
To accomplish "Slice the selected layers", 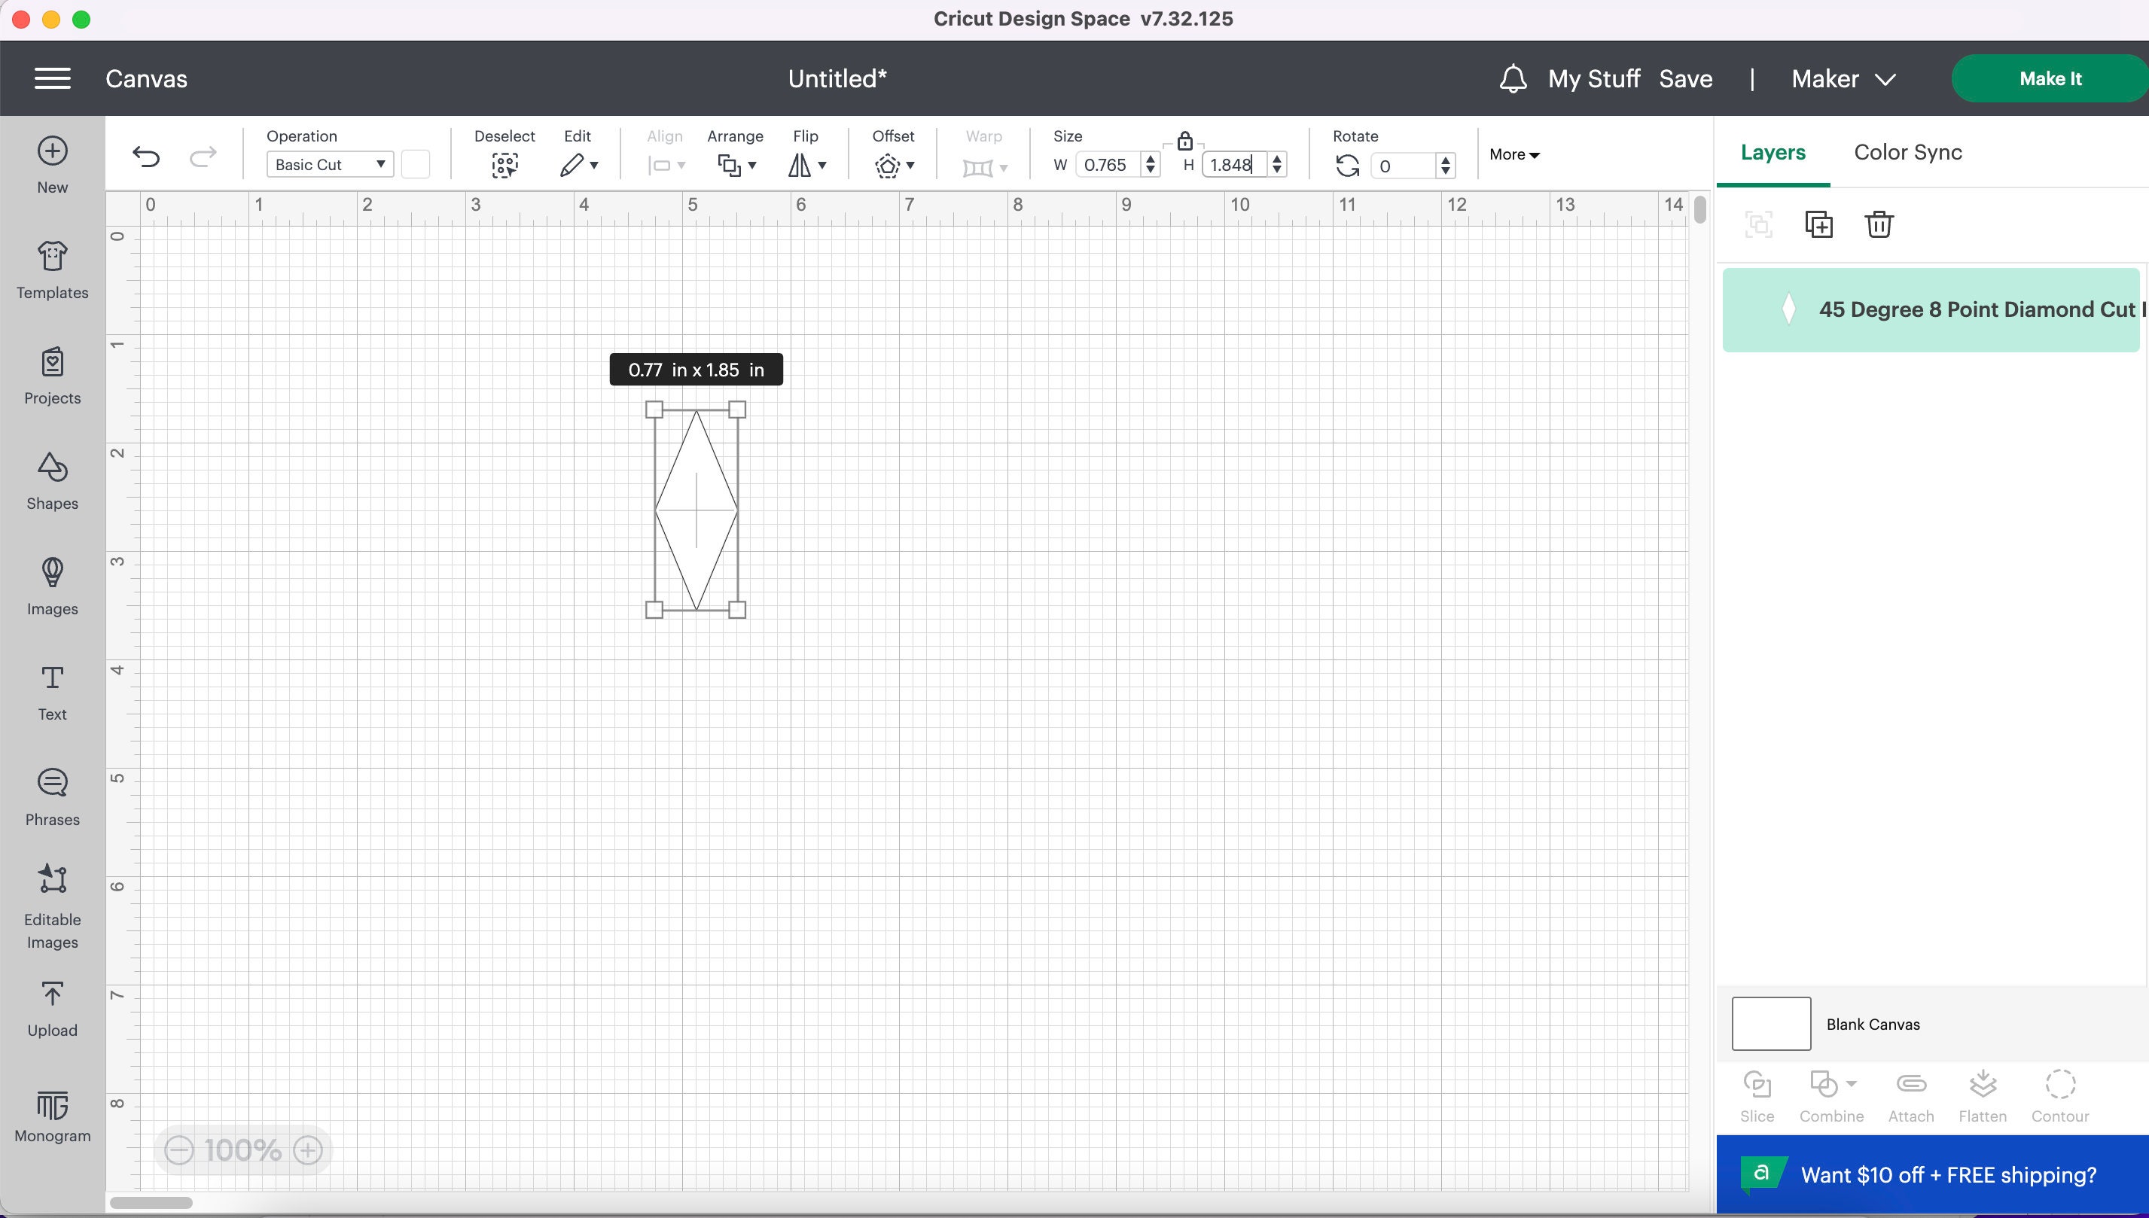I will click(x=1757, y=1095).
